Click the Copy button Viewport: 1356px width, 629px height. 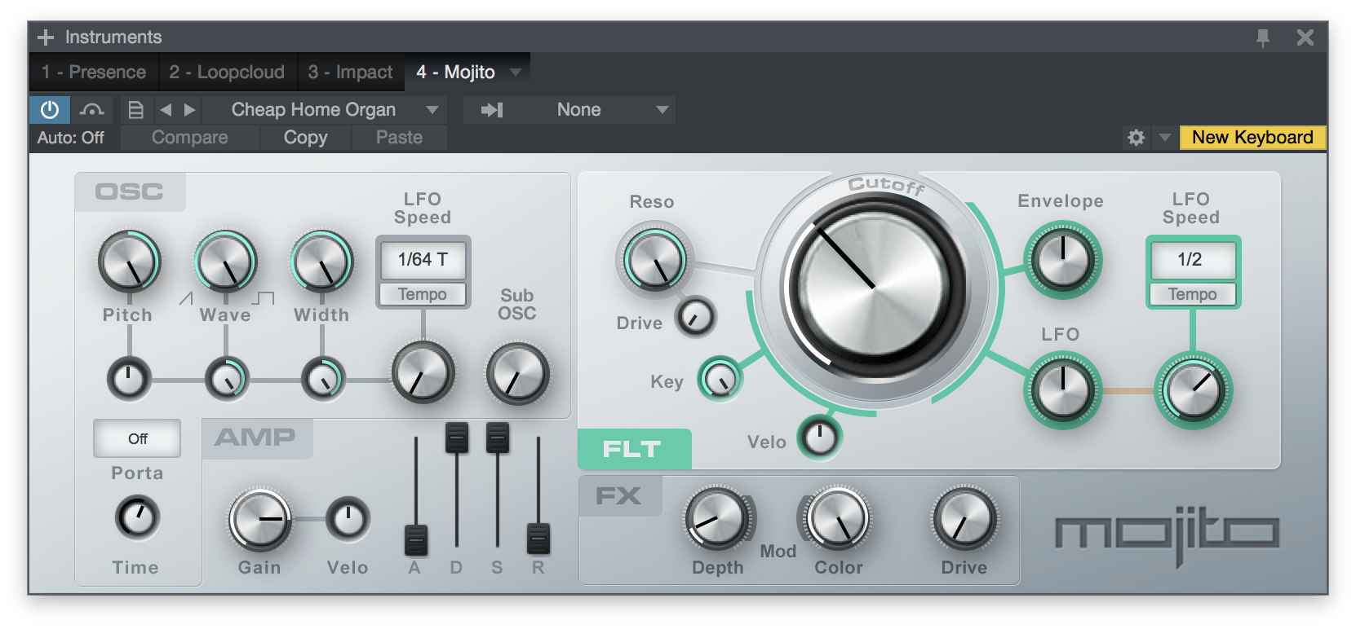[x=306, y=138]
